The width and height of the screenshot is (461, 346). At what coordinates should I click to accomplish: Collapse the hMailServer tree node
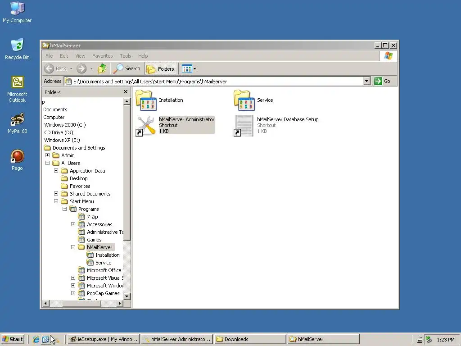73,247
